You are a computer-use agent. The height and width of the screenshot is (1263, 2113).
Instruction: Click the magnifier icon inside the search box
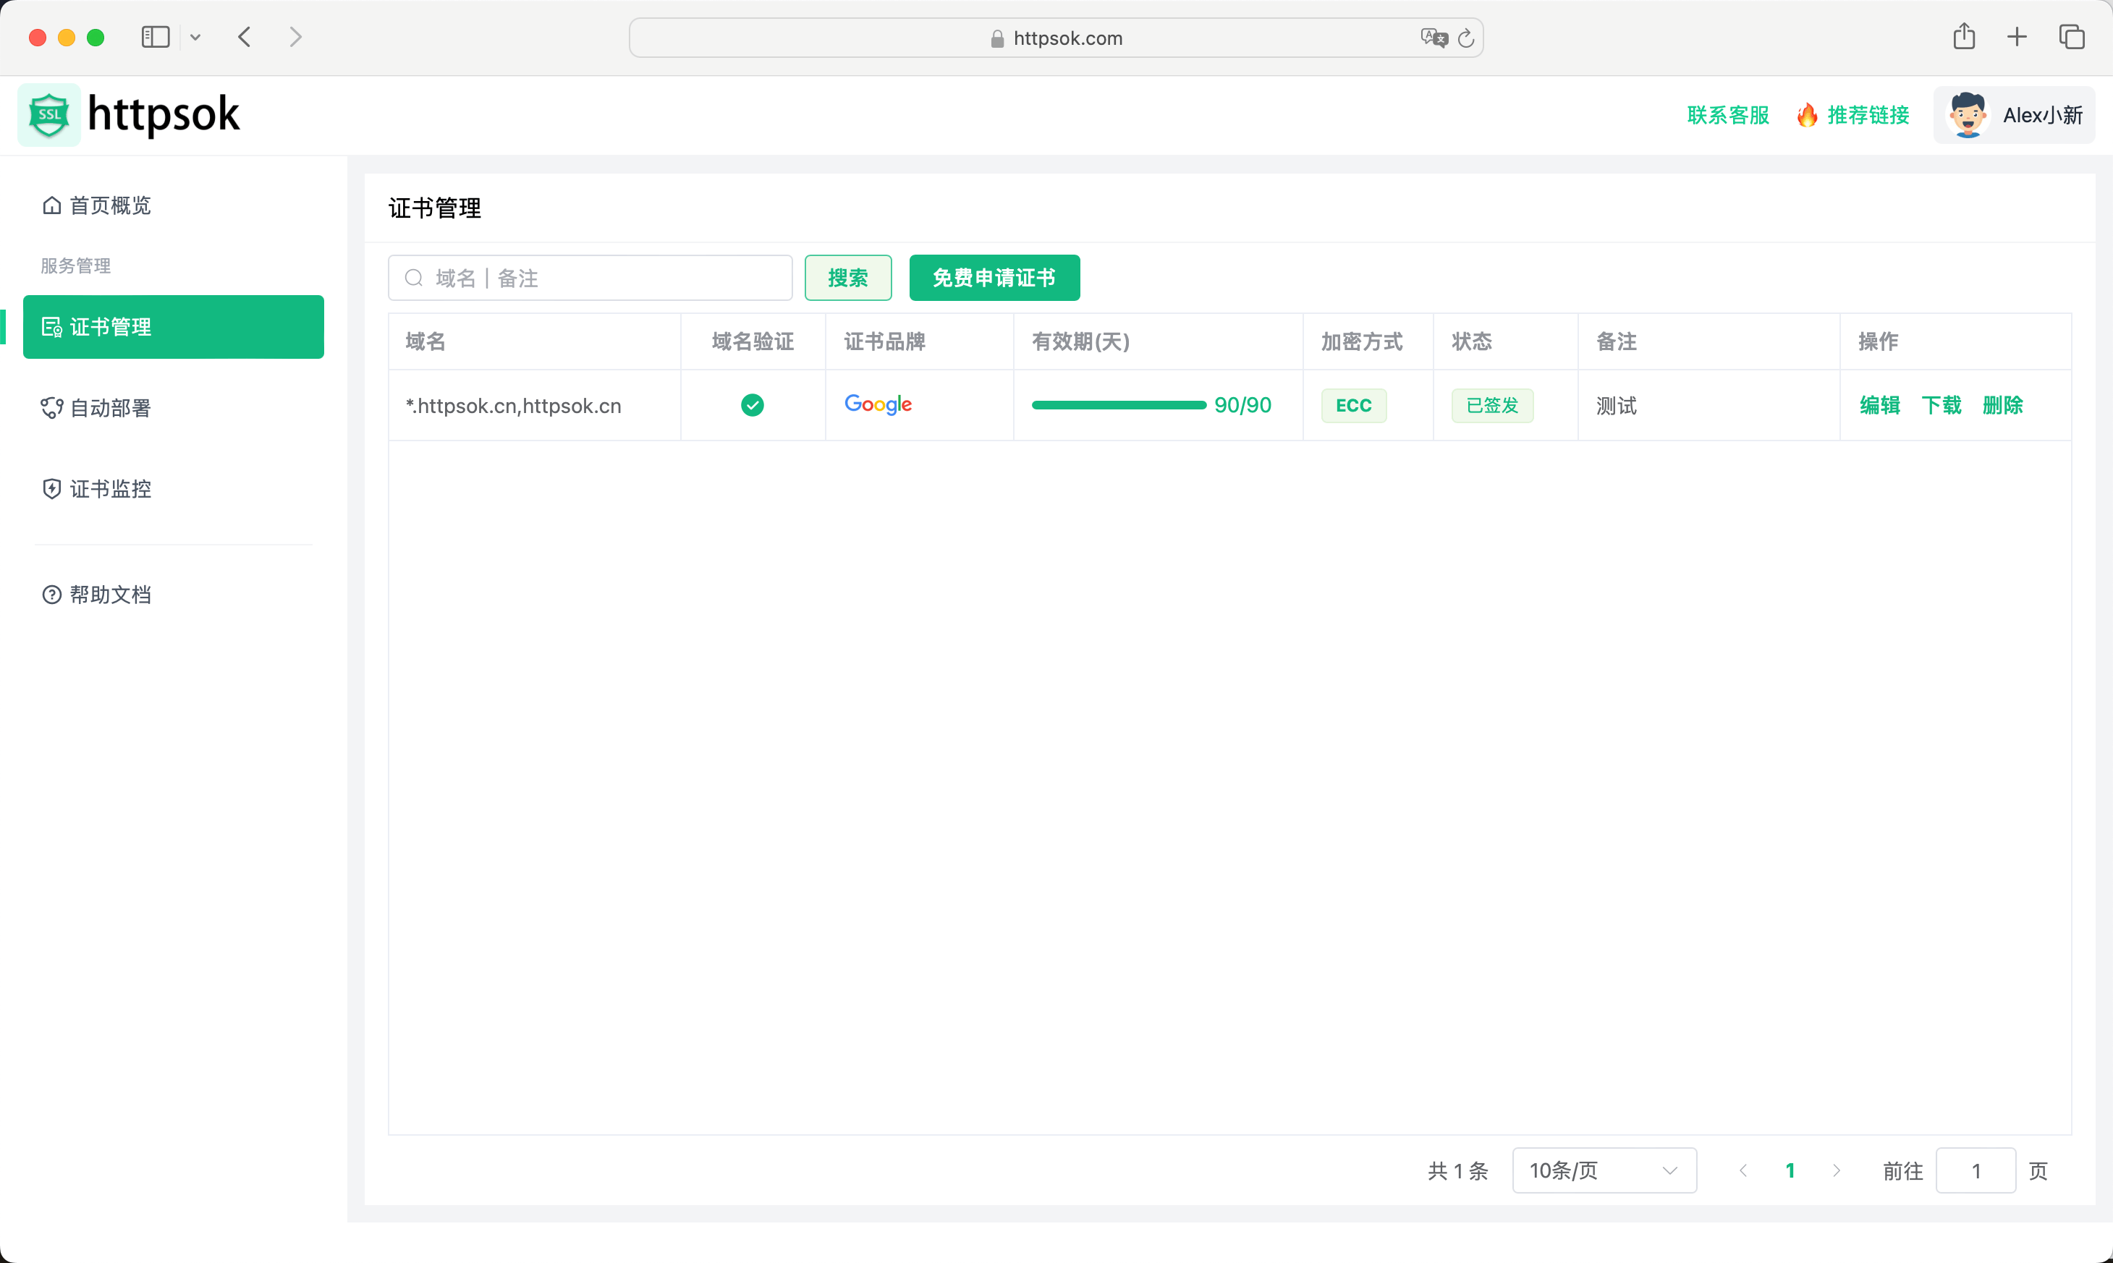[415, 278]
